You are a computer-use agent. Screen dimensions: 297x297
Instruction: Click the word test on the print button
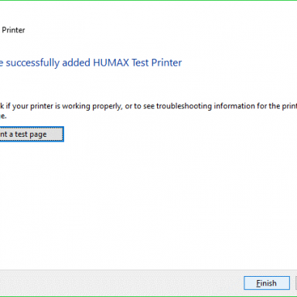[x=21, y=135]
